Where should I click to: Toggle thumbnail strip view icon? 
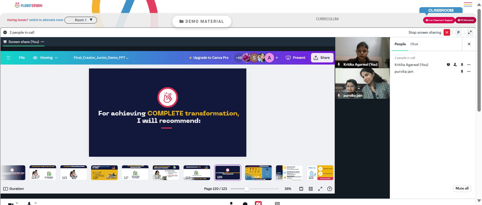click(x=301, y=189)
